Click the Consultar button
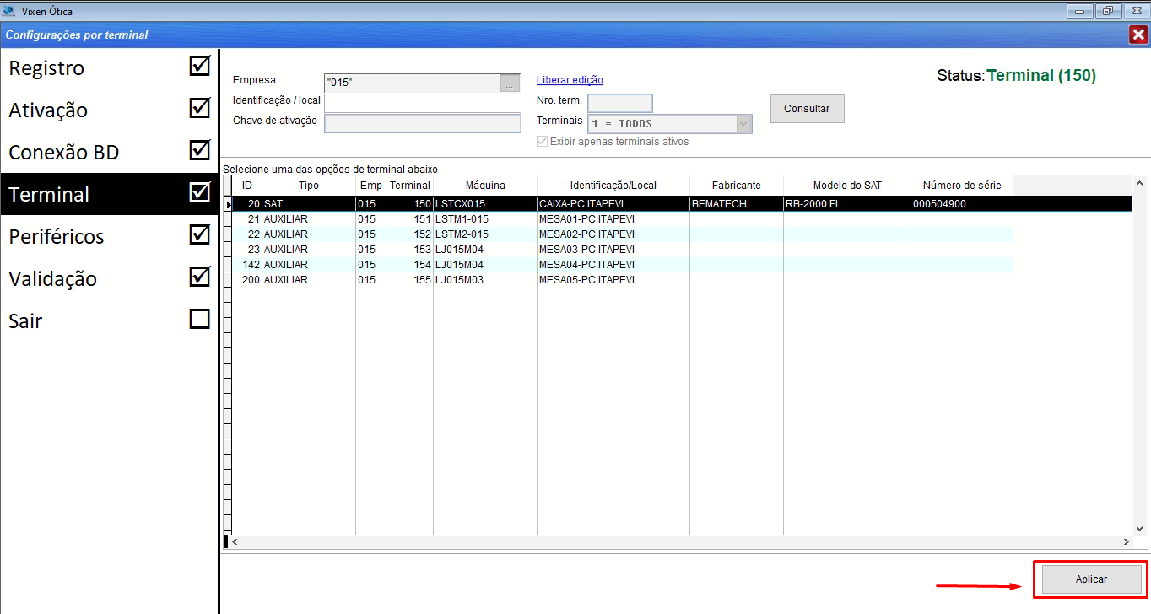This screenshot has width=1151, height=614. [x=807, y=109]
